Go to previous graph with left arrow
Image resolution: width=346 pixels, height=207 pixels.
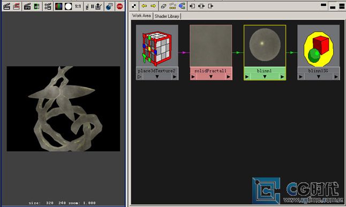144,6
